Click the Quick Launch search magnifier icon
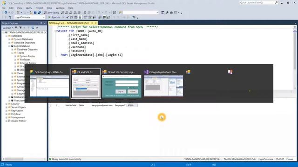Viewport: 298px width, 167px height. (x=276, y=2)
